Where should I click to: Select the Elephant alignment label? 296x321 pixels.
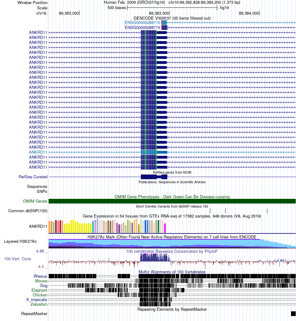point(39,290)
